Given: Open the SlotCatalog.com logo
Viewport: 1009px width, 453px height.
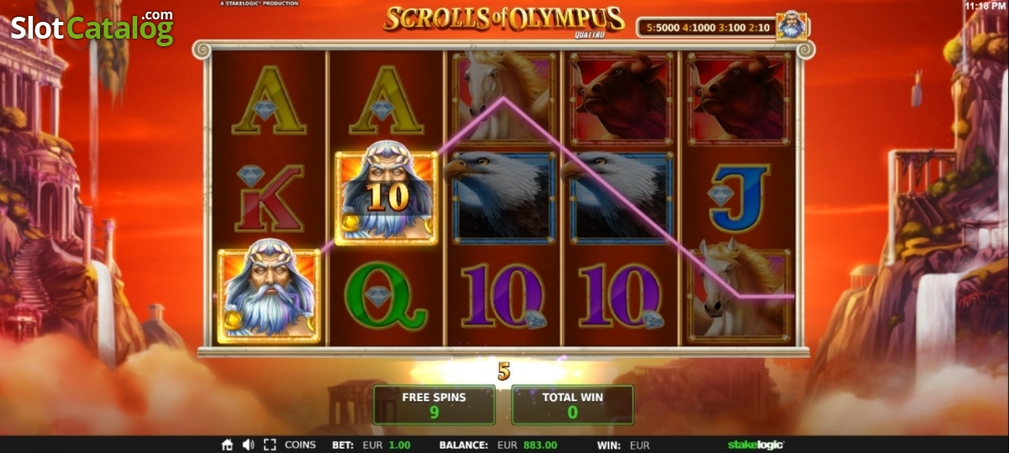Looking at the screenshot, I should coord(92,27).
